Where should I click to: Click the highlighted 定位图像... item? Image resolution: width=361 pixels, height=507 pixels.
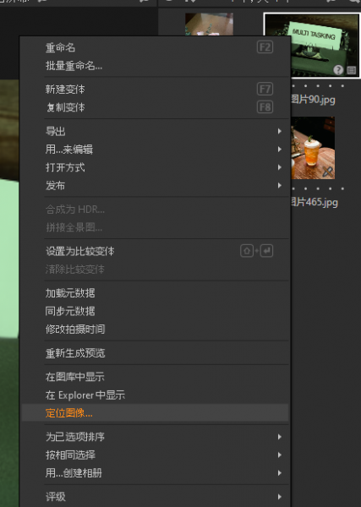point(155,413)
